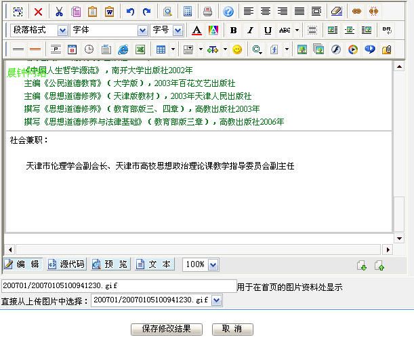Open the 段落格式 paragraph format dropdown
Image resolution: width=414 pixels, height=341 pixels.
[62, 31]
